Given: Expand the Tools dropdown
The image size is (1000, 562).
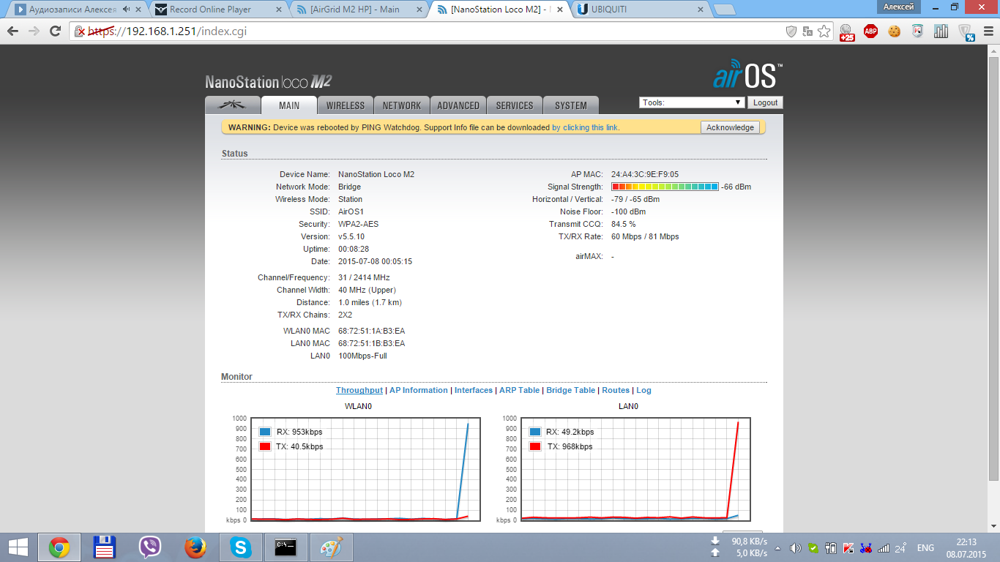Looking at the screenshot, I should tap(692, 102).
